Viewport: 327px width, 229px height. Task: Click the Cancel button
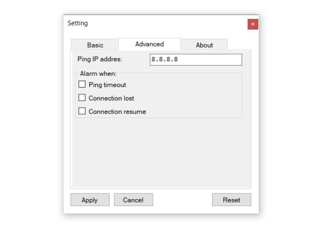[133, 200]
